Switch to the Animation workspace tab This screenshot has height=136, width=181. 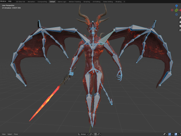(x=31, y=2)
